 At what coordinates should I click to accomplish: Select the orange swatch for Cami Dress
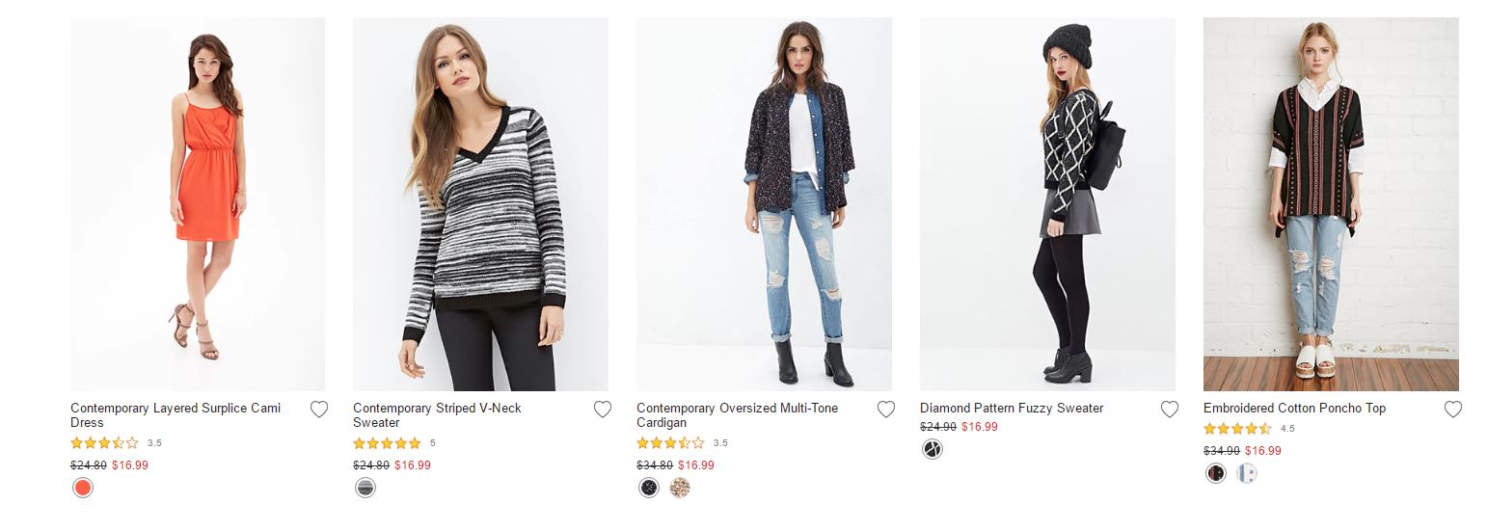coord(83,488)
